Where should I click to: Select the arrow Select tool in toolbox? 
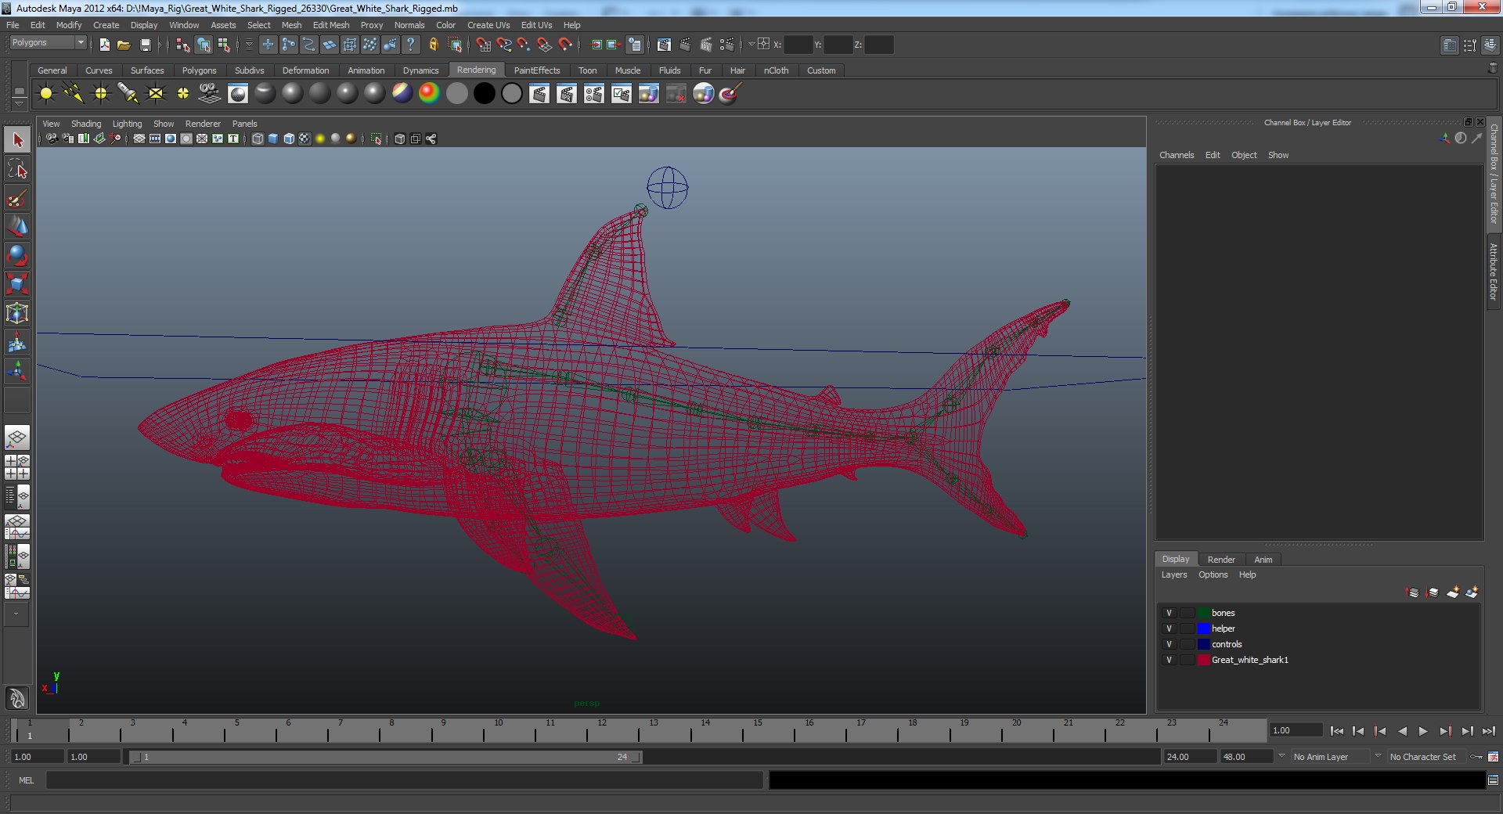click(17, 140)
